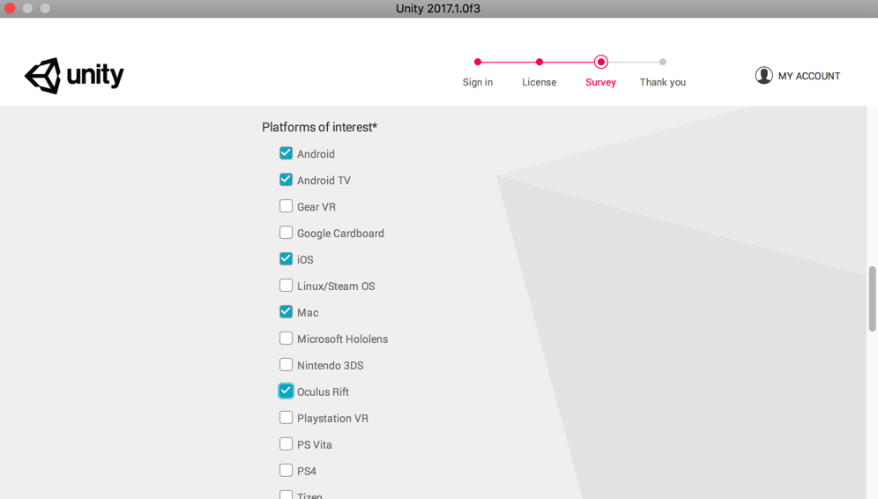The width and height of the screenshot is (878, 499).
Task: Click the vertical scrollbar thumb
Action: pos(872,299)
